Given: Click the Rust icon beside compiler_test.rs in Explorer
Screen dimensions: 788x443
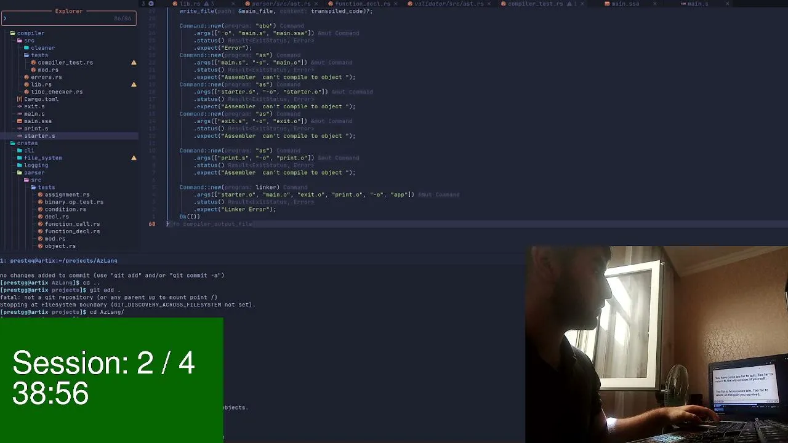Looking at the screenshot, I should point(33,63).
